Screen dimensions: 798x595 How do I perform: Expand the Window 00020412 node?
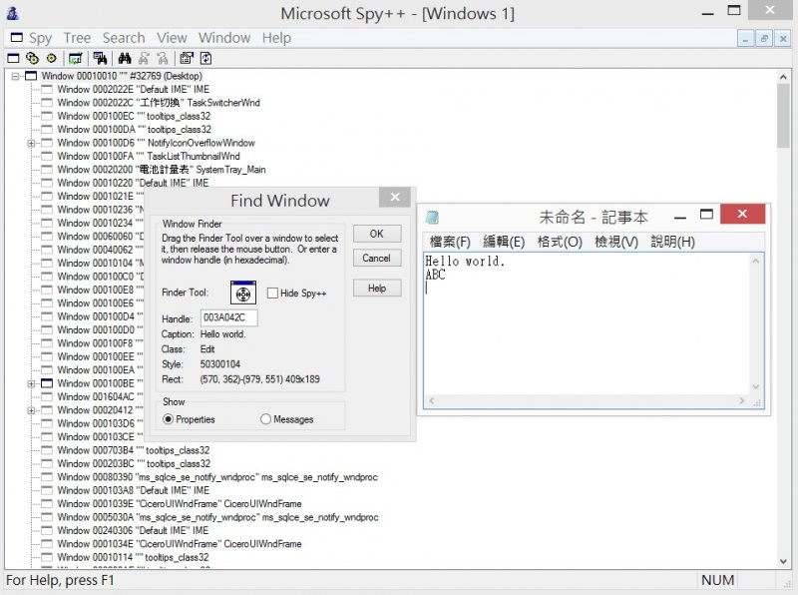click(31, 410)
